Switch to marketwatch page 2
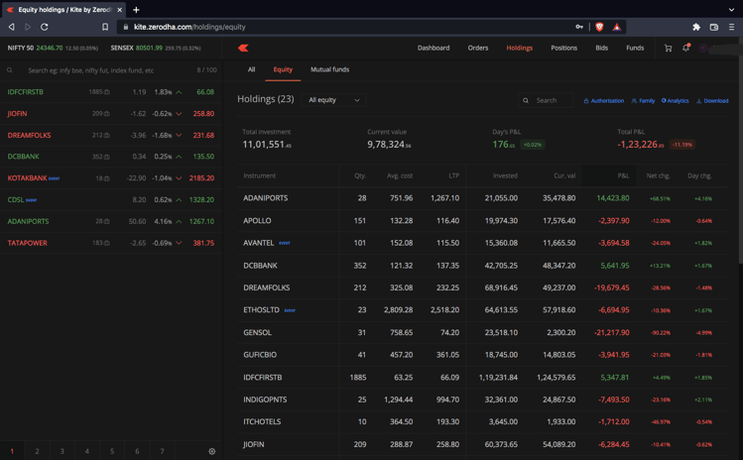This screenshot has width=743, height=460. tap(37, 451)
